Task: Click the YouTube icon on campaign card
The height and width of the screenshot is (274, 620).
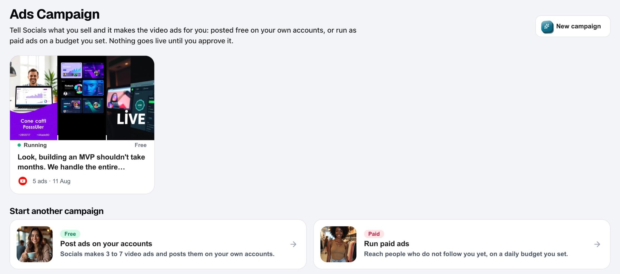Action: coord(23,181)
